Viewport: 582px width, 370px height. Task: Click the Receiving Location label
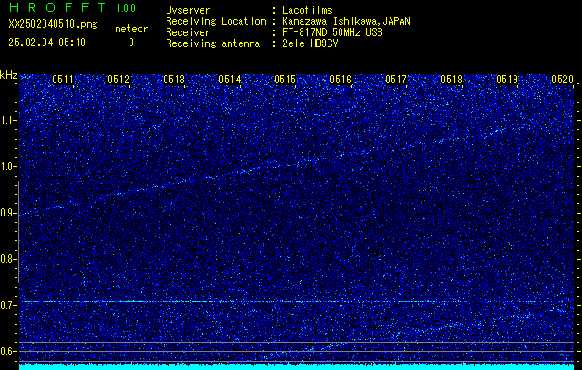(216, 21)
